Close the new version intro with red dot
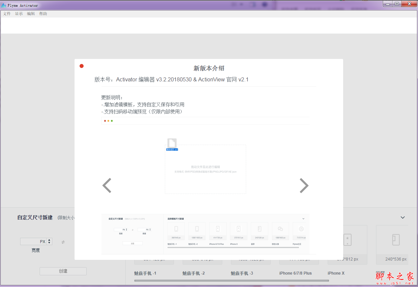 pos(82,66)
